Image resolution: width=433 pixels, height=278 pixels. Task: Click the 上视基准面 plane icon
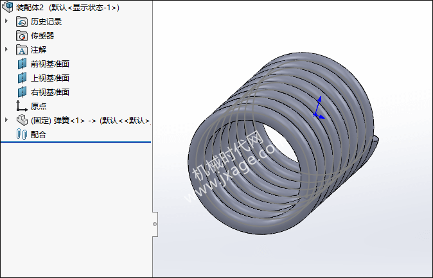click(x=22, y=78)
